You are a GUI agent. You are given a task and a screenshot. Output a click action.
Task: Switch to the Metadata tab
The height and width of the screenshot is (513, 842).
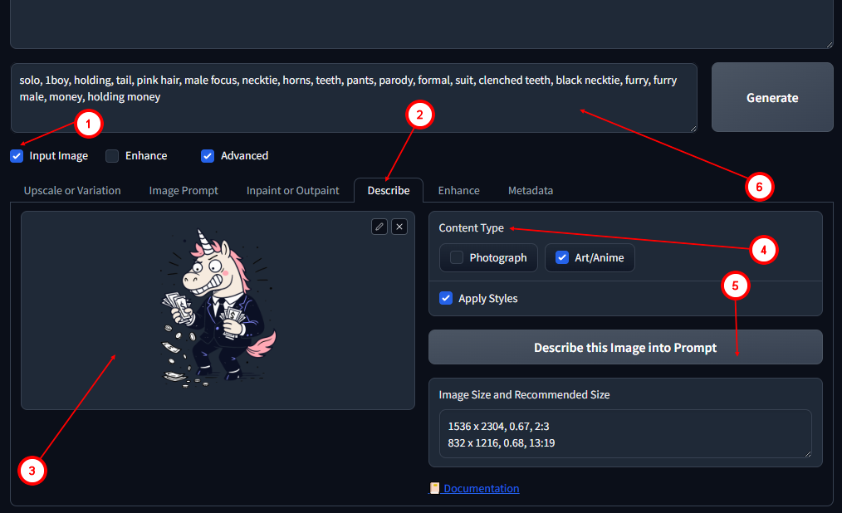[531, 190]
